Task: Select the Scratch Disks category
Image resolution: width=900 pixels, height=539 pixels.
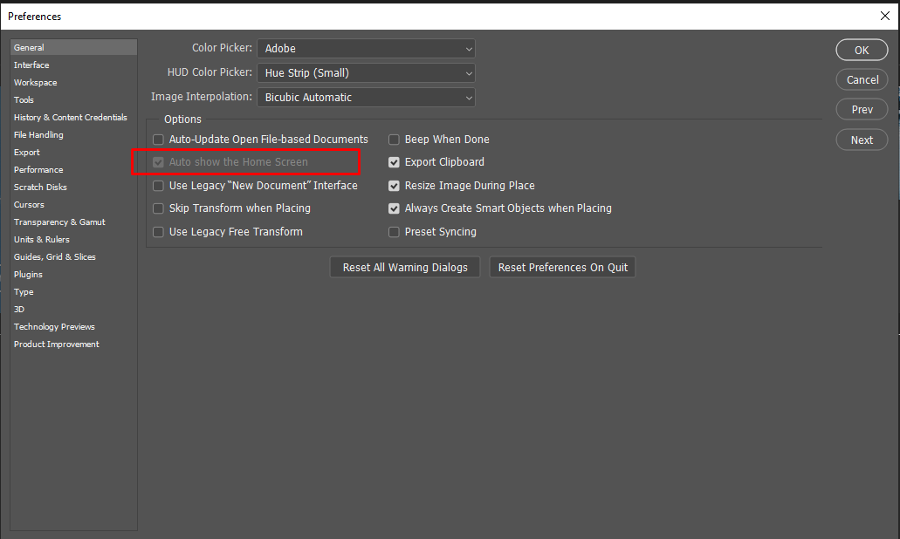Action: click(39, 187)
